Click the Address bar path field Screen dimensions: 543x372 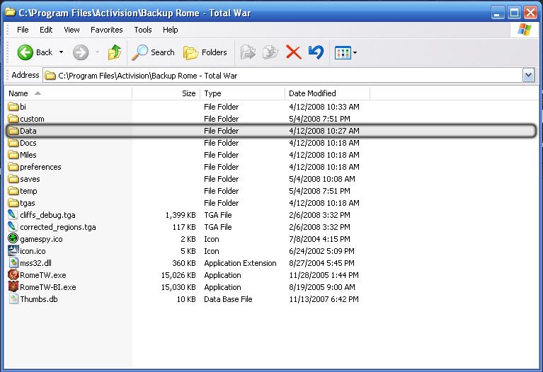282,76
